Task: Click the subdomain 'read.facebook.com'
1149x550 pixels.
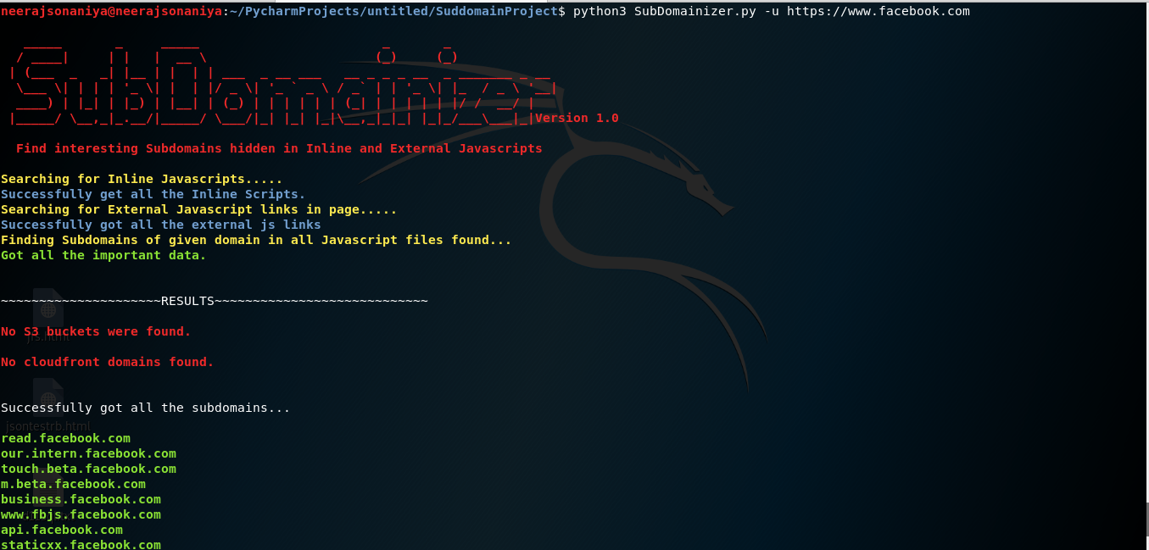Action: pyautogui.click(x=65, y=438)
